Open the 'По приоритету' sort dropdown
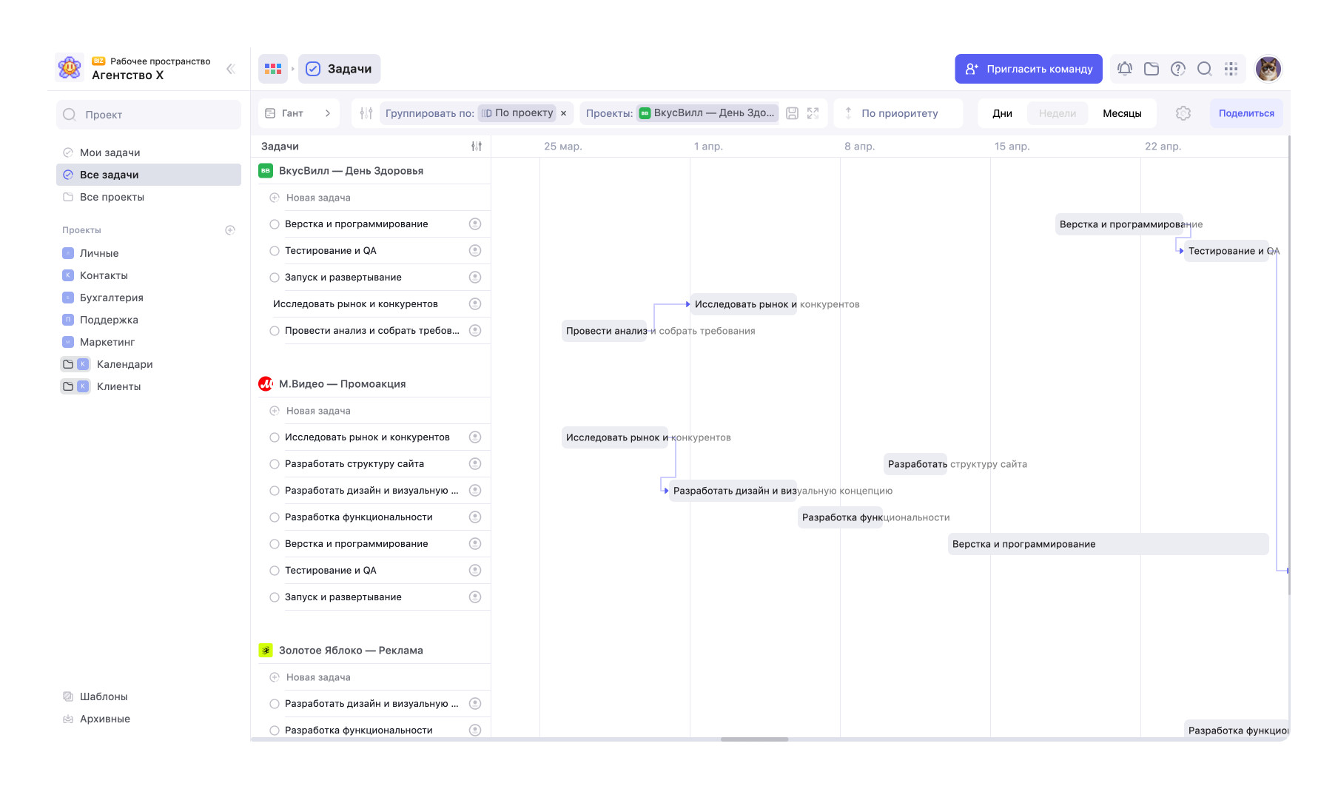This screenshot has width=1338, height=789. [x=898, y=113]
